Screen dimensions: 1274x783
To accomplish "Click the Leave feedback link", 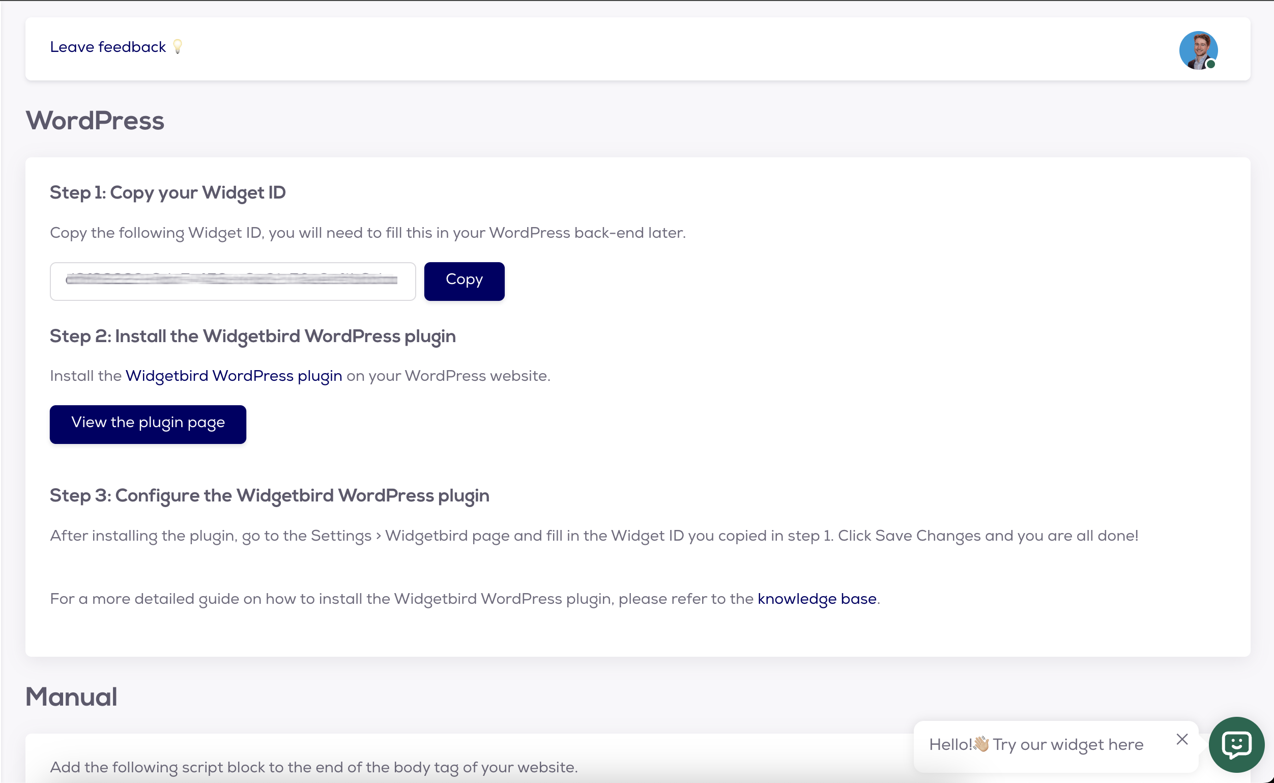I will click(x=108, y=47).
